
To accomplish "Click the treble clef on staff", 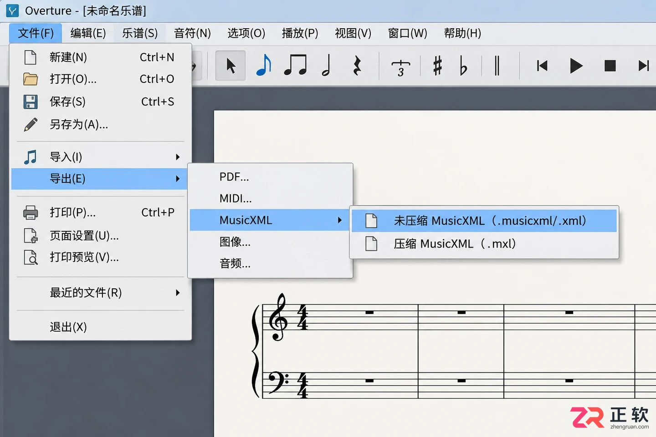I will click(x=278, y=317).
